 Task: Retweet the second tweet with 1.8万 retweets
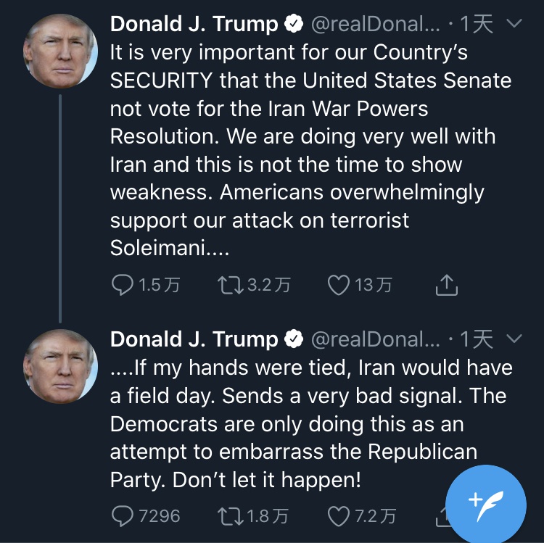(231, 516)
